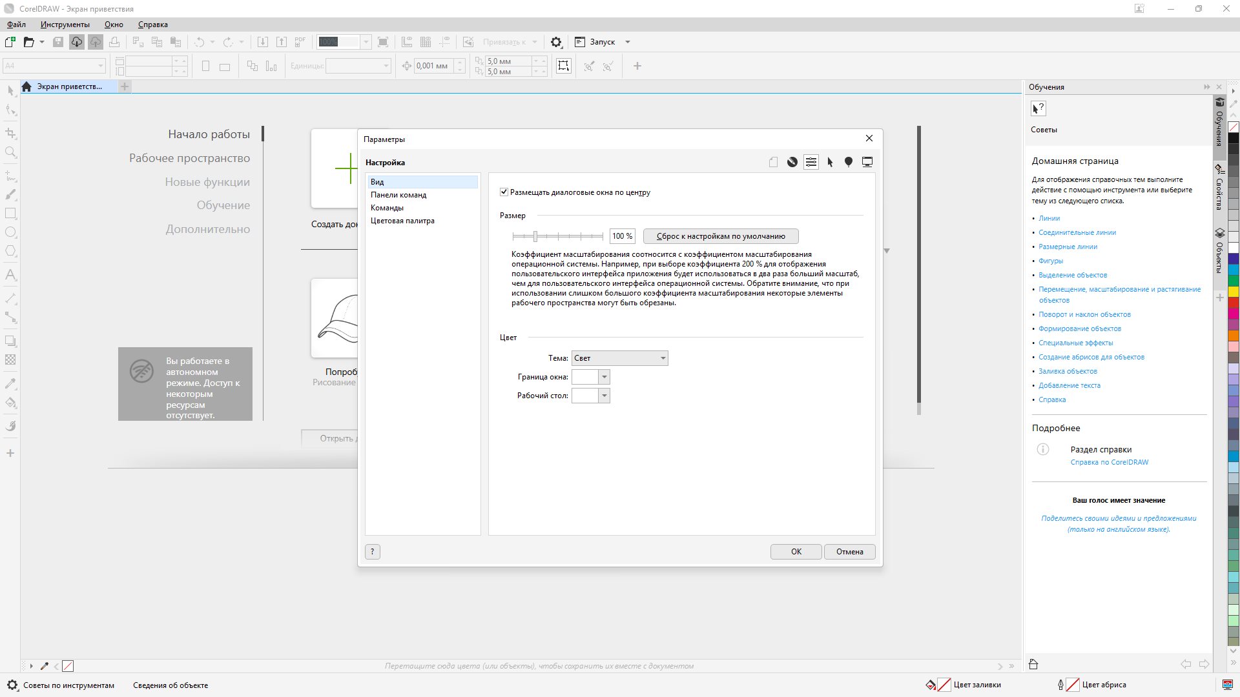Open the CorelDRAW pencil options category
The image size is (1240, 697).
click(792, 162)
